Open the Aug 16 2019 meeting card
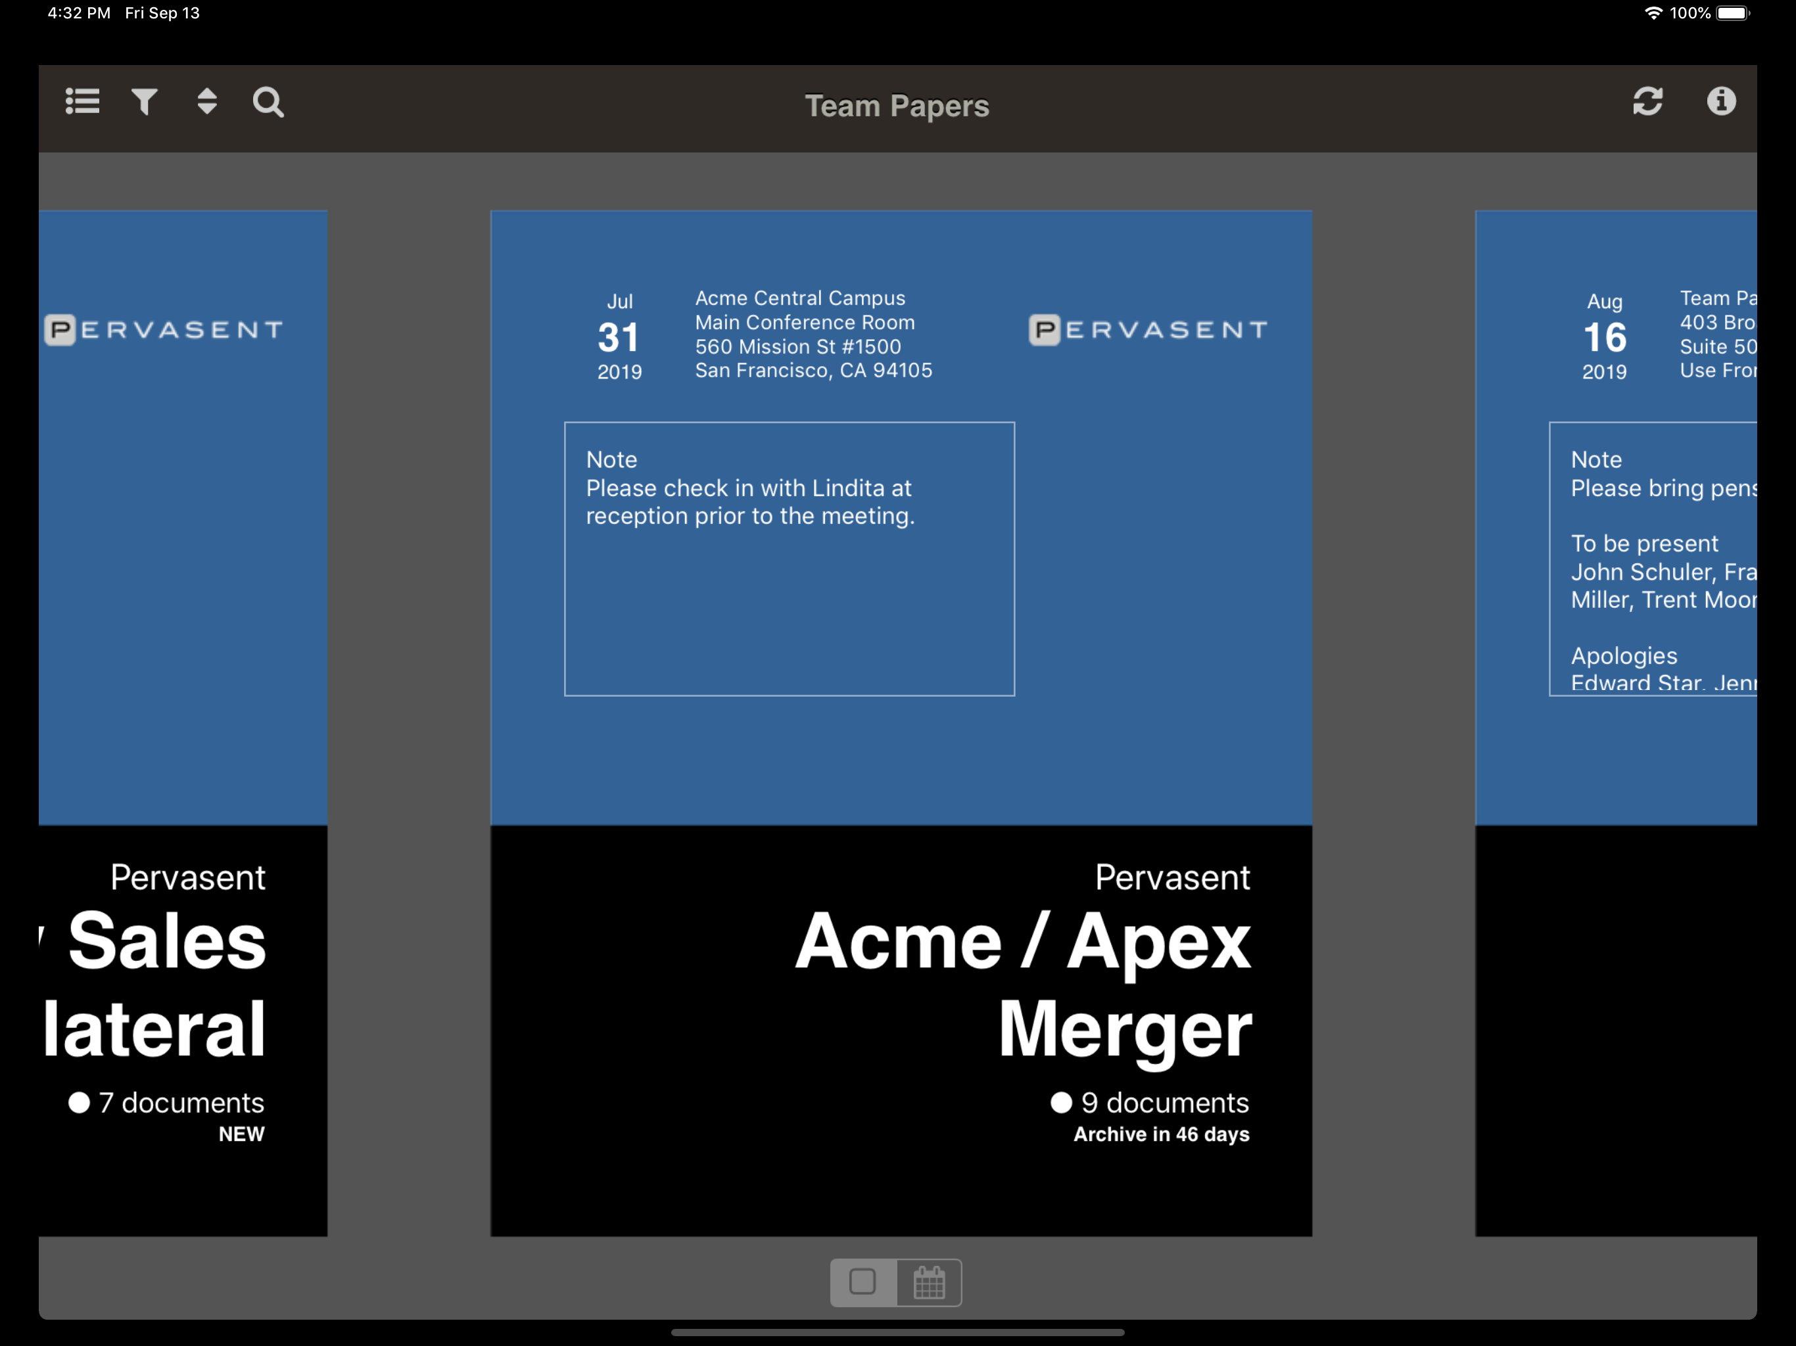 [x=1616, y=724]
